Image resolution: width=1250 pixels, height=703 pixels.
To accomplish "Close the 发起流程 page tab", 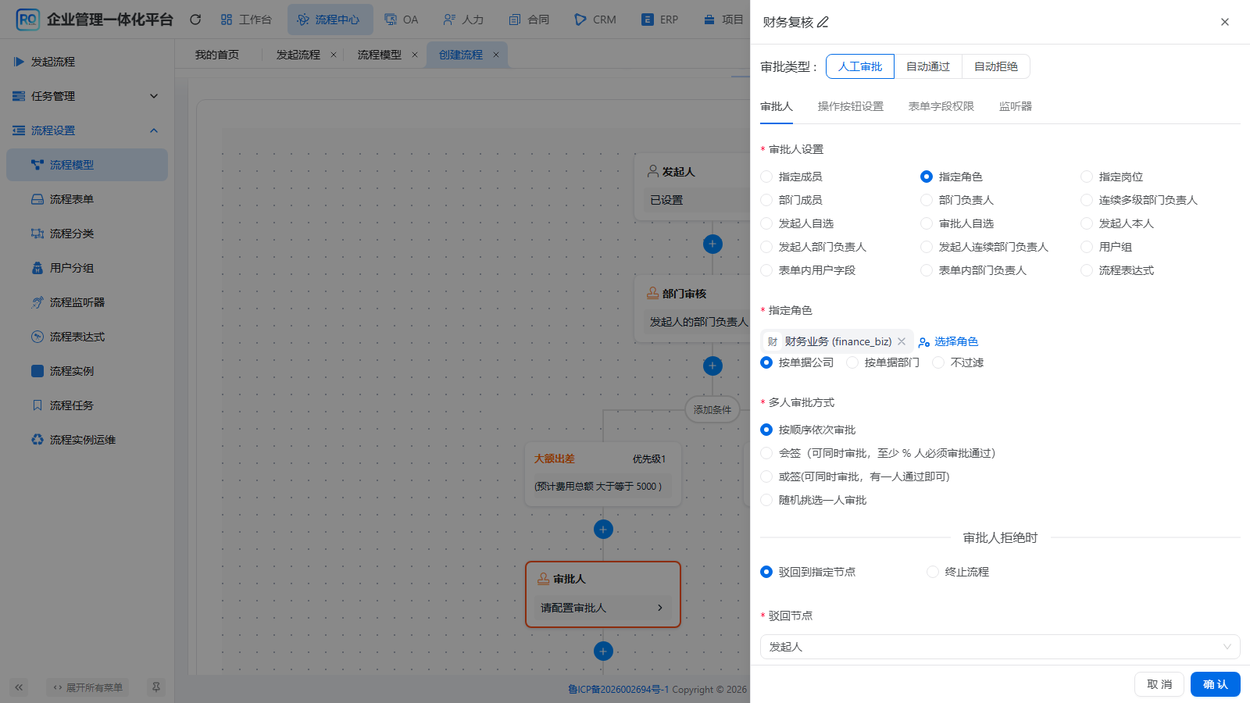I will click(x=334, y=55).
